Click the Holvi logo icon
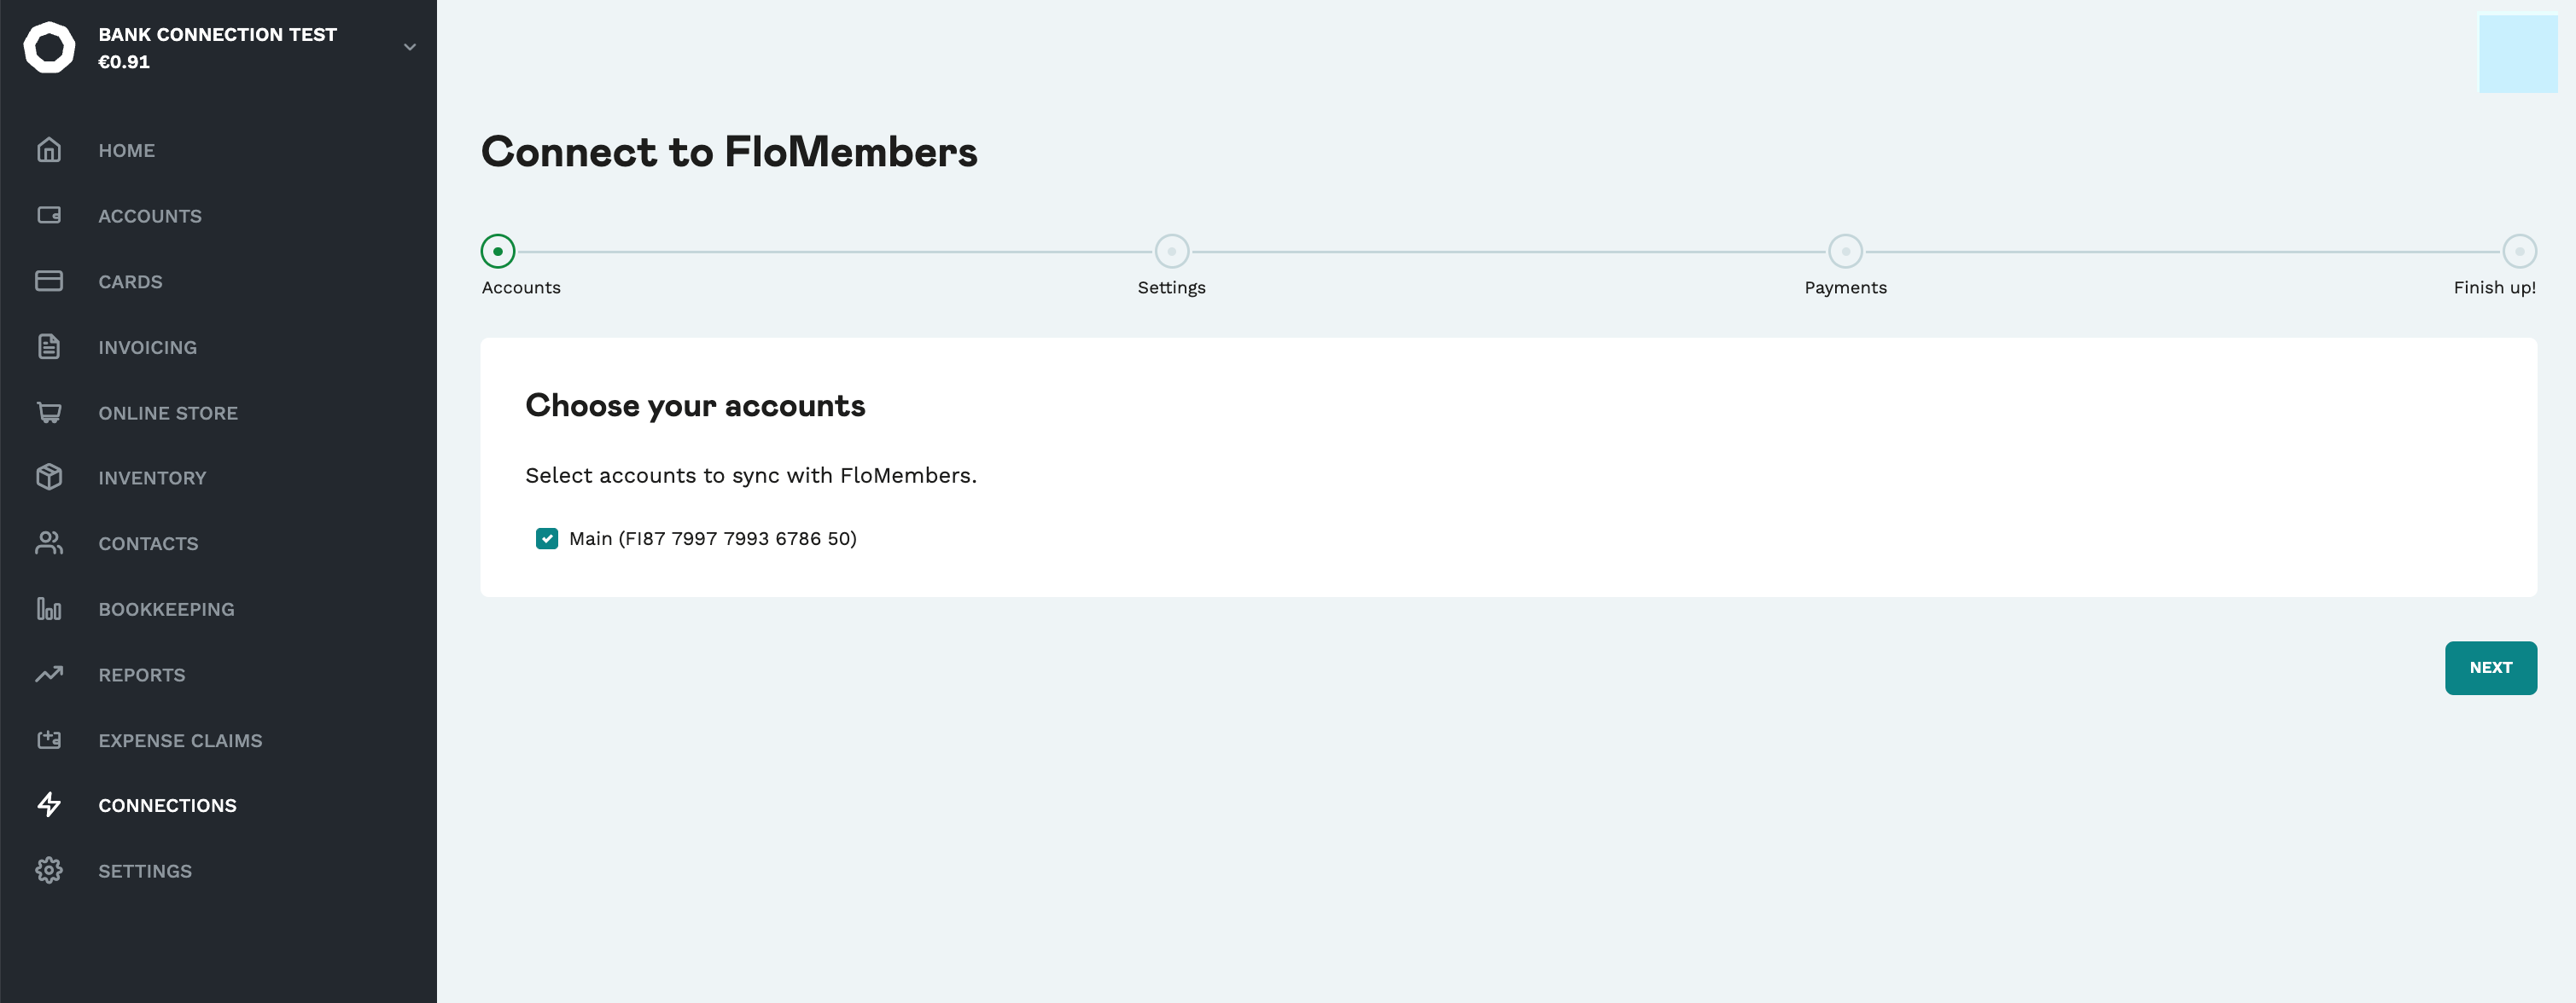This screenshot has height=1003, width=2576. pyautogui.click(x=49, y=48)
